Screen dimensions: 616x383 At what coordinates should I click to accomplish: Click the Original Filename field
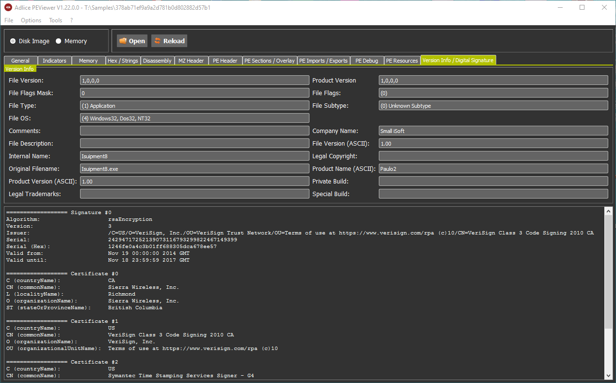tap(194, 169)
